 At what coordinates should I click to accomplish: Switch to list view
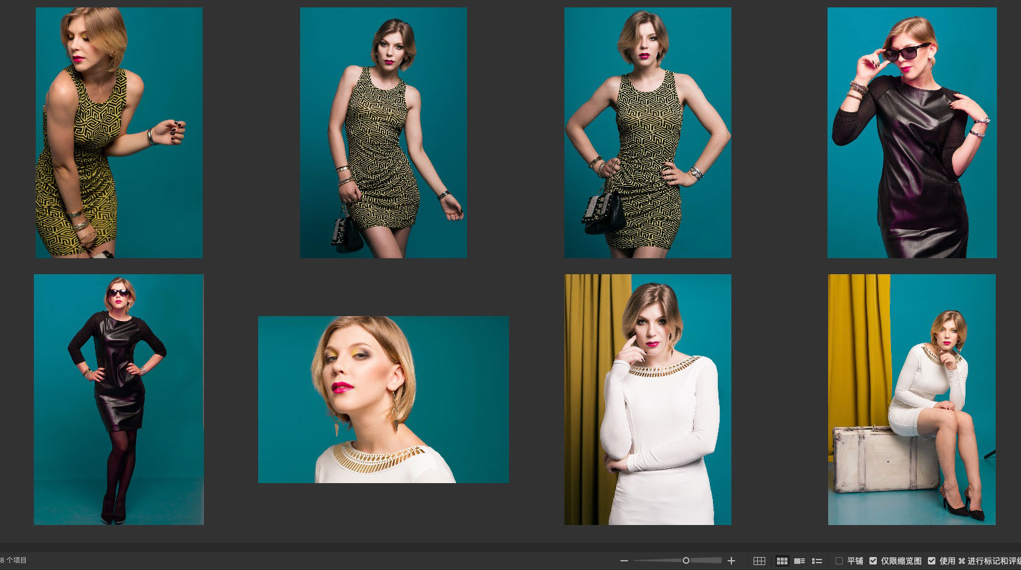pyautogui.click(x=817, y=561)
